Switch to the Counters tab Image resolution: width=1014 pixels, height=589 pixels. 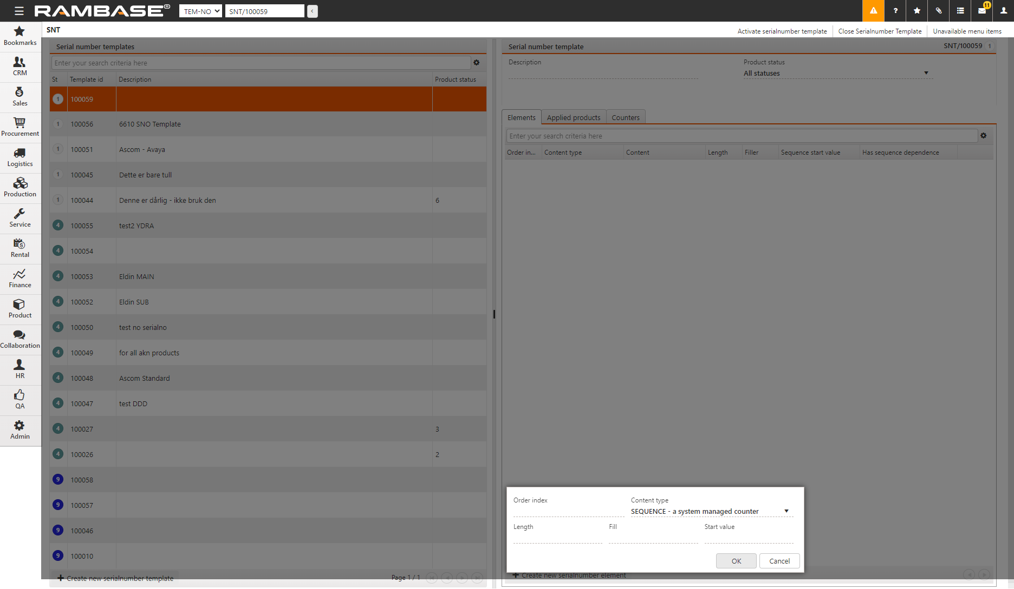(626, 117)
